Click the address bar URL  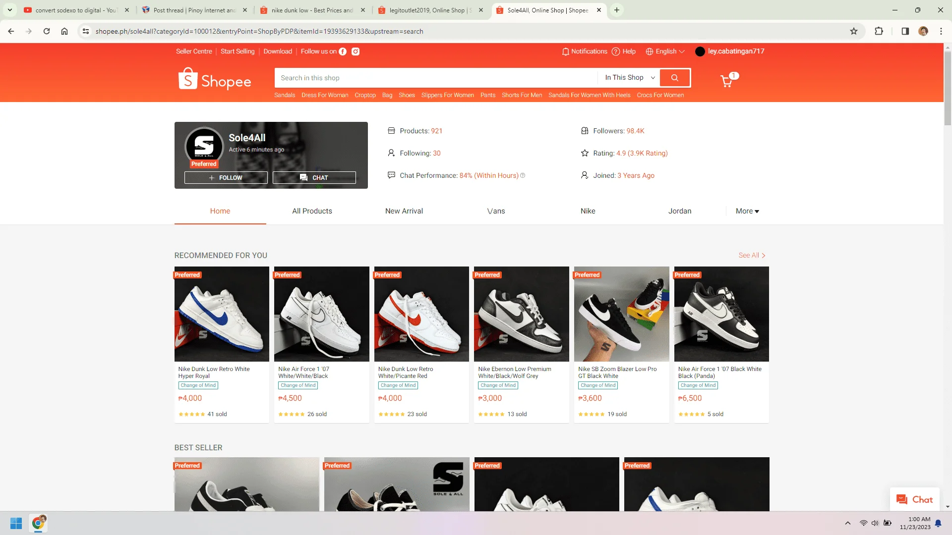[259, 31]
